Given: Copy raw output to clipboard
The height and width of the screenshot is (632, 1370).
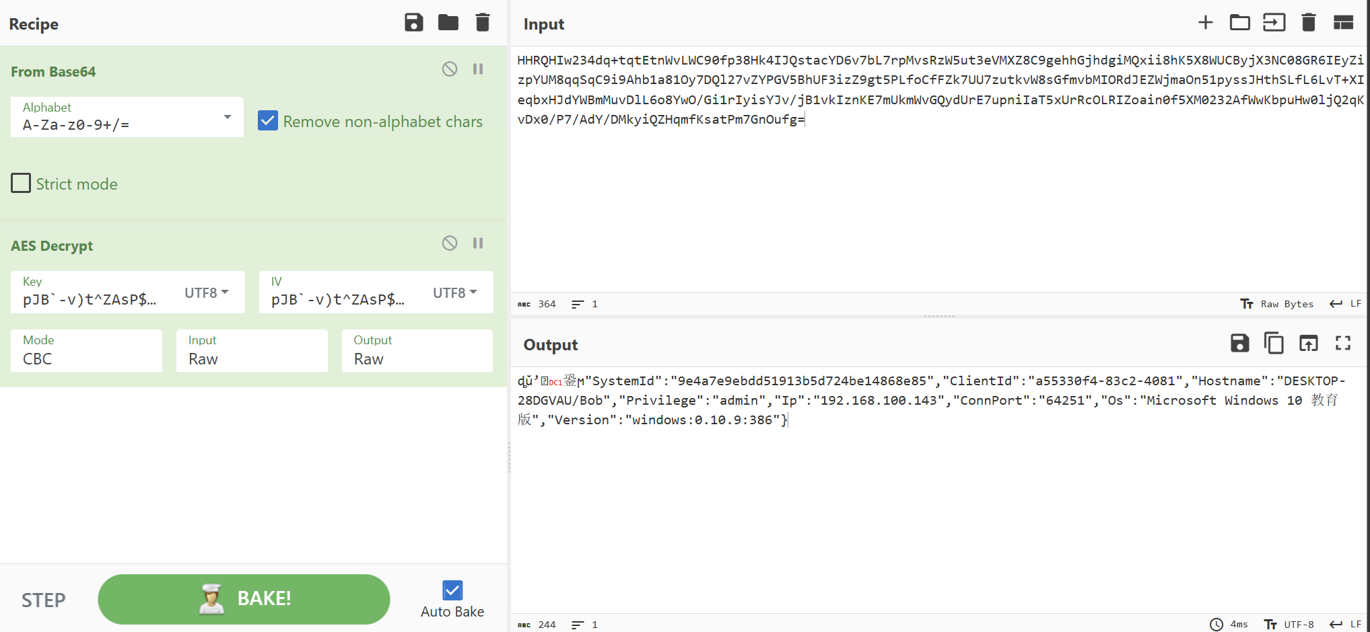Looking at the screenshot, I should [1274, 343].
